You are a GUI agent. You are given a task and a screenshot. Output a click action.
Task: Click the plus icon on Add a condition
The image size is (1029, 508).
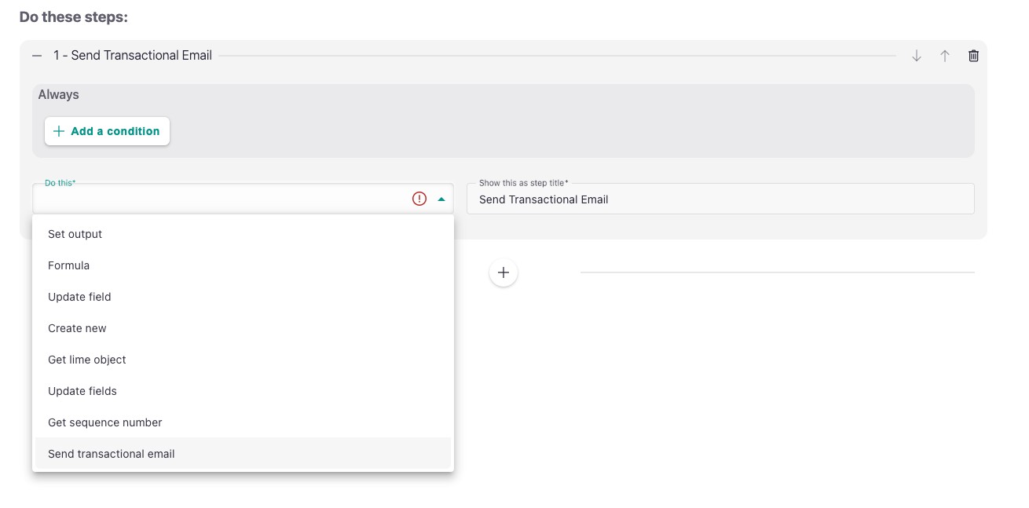coord(59,130)
